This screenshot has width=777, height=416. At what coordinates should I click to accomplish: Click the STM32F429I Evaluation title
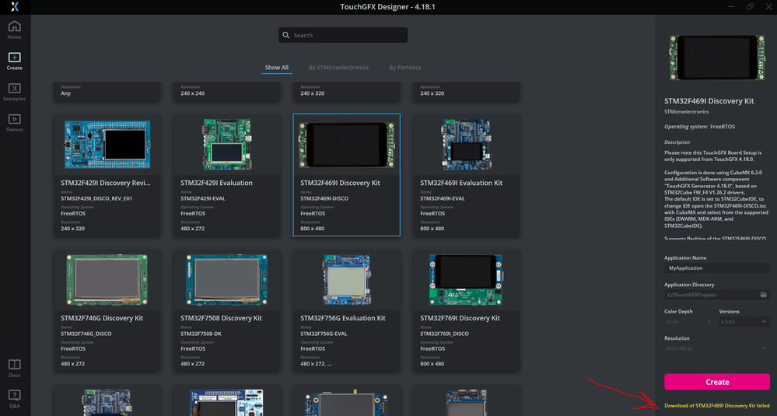click(x=216, y=183)
